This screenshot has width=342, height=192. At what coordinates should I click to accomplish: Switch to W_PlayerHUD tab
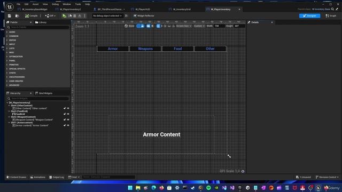click(x=141, y=10)
